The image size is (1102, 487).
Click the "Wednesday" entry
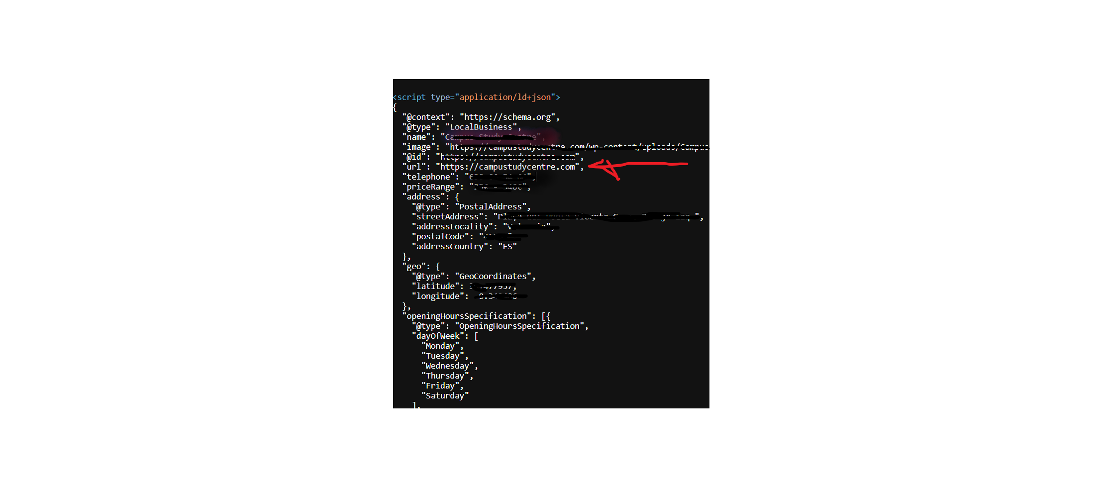(447, 366)
